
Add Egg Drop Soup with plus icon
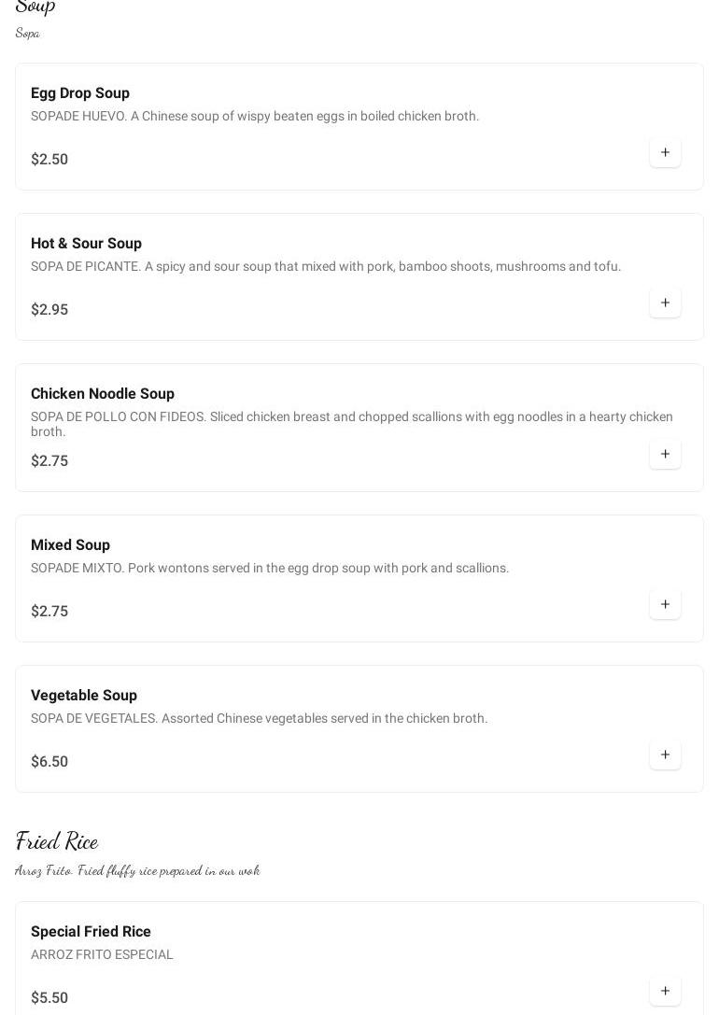665,153
